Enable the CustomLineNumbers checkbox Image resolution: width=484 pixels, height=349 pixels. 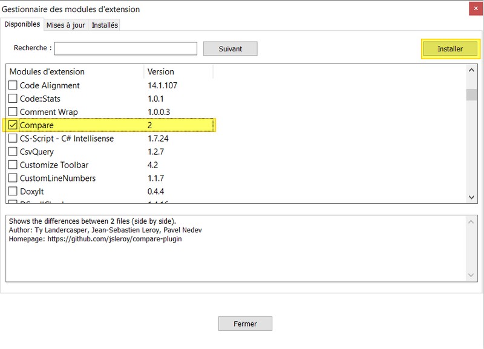coord(13,178)
